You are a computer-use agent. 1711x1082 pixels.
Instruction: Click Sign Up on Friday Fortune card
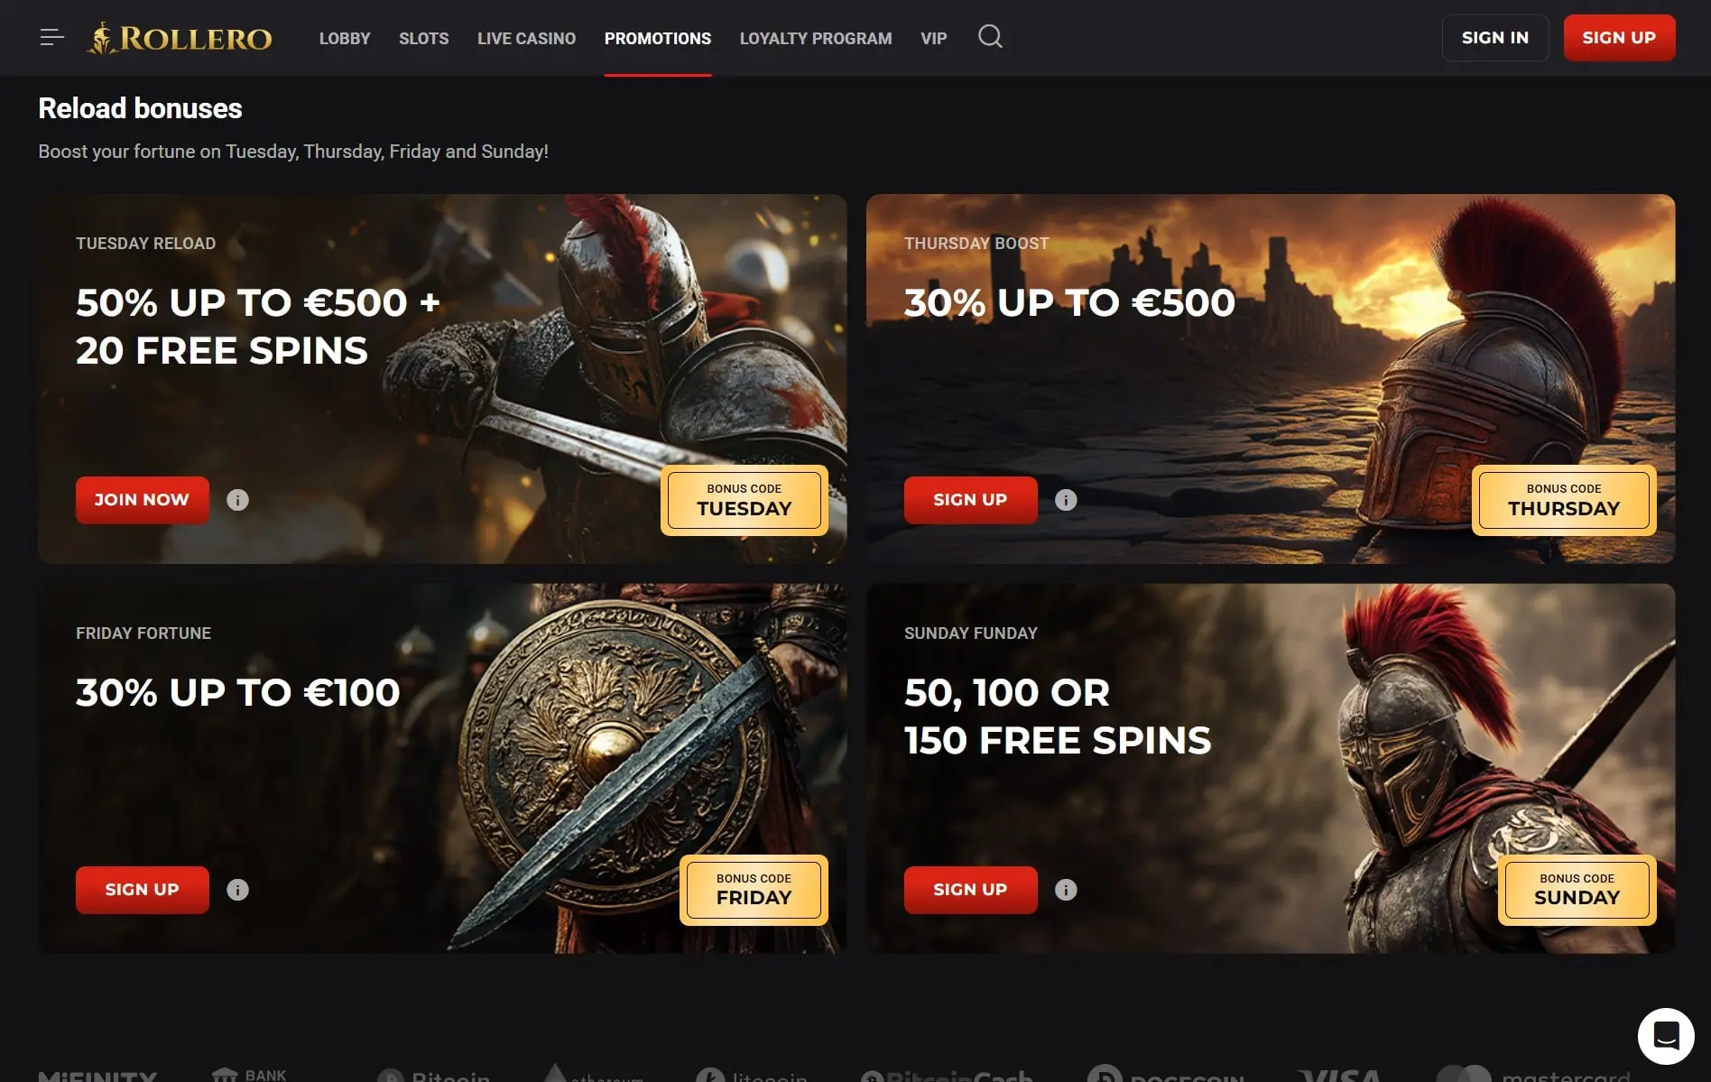coord(143,890)
